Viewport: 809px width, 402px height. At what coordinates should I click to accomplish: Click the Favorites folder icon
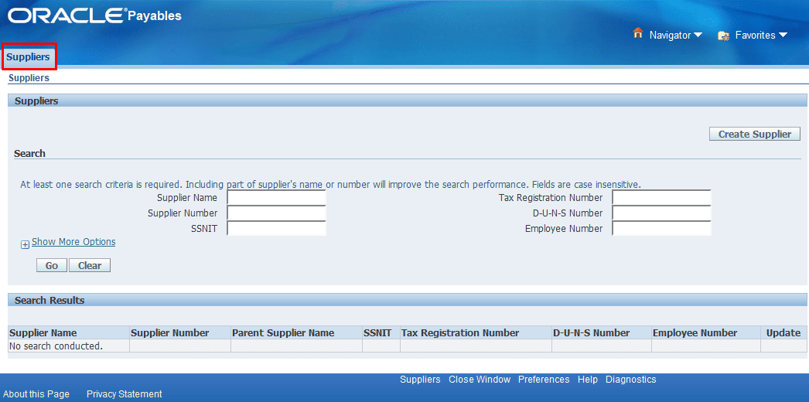[724, 35]
